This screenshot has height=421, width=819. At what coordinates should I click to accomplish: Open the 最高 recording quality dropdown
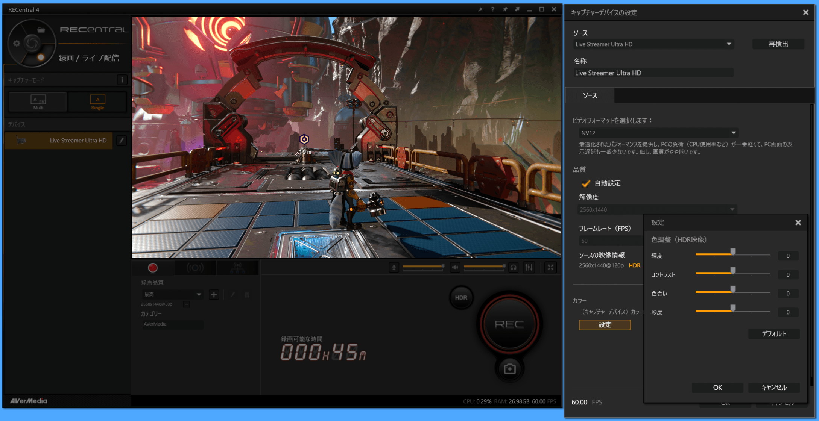[x=173, y=294]
